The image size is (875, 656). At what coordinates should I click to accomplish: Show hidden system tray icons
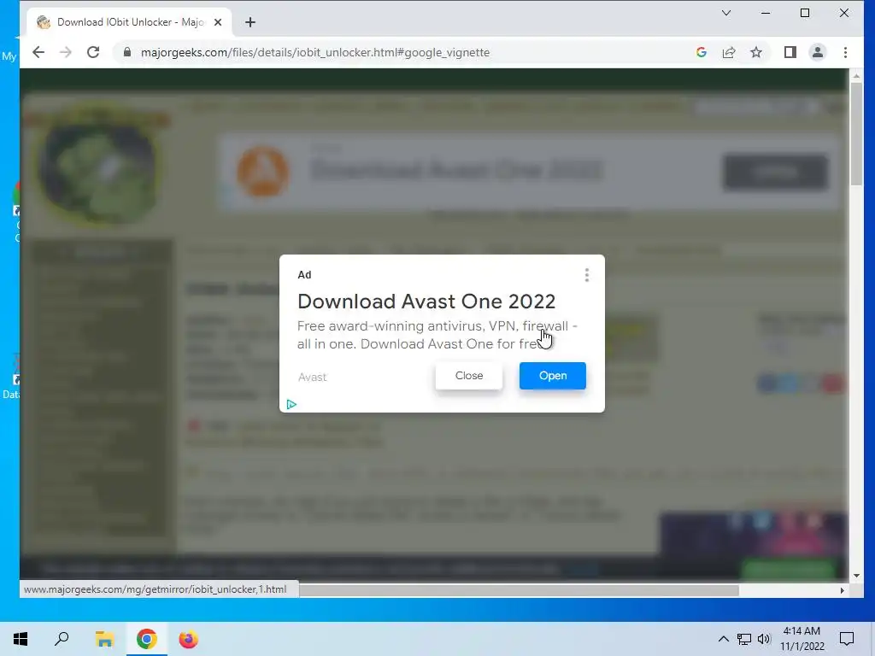pyautogui.click(x=723, y=639)
